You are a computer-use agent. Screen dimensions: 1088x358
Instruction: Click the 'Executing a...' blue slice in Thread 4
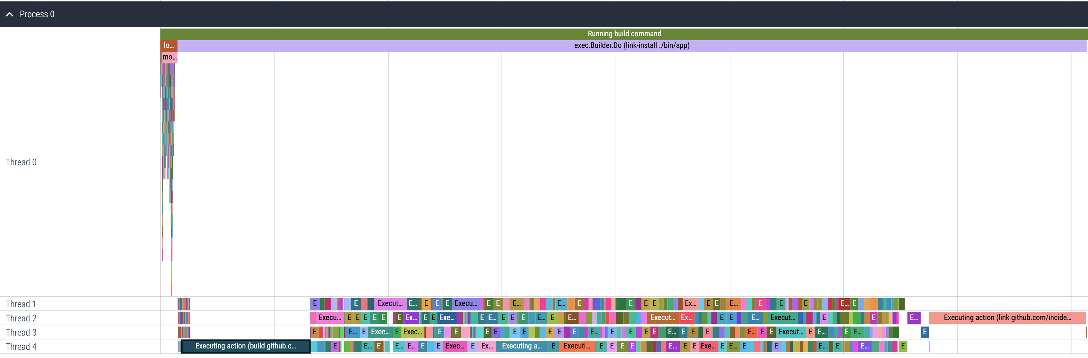point(522,346)
